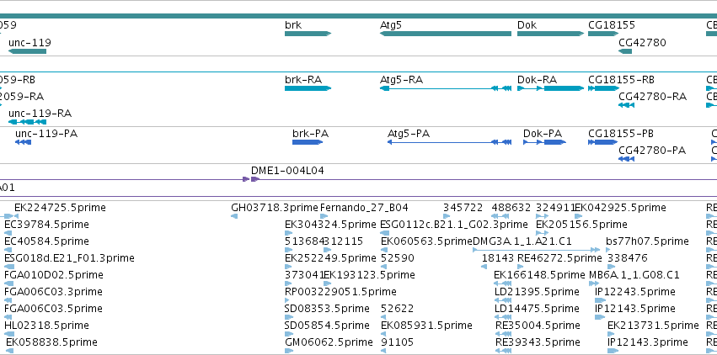Click the CG42780 gene feature
Screen dimensions: 717x355
pyautogui.click(x=625, y=51)
